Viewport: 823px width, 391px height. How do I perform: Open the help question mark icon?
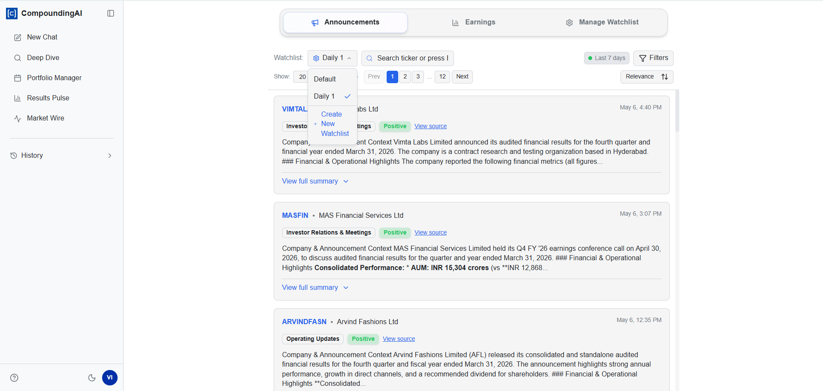coord(14,378)
